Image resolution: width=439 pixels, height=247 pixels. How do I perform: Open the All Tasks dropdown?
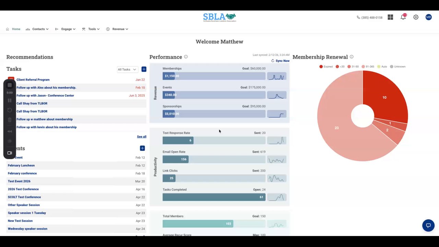(127, 69)
